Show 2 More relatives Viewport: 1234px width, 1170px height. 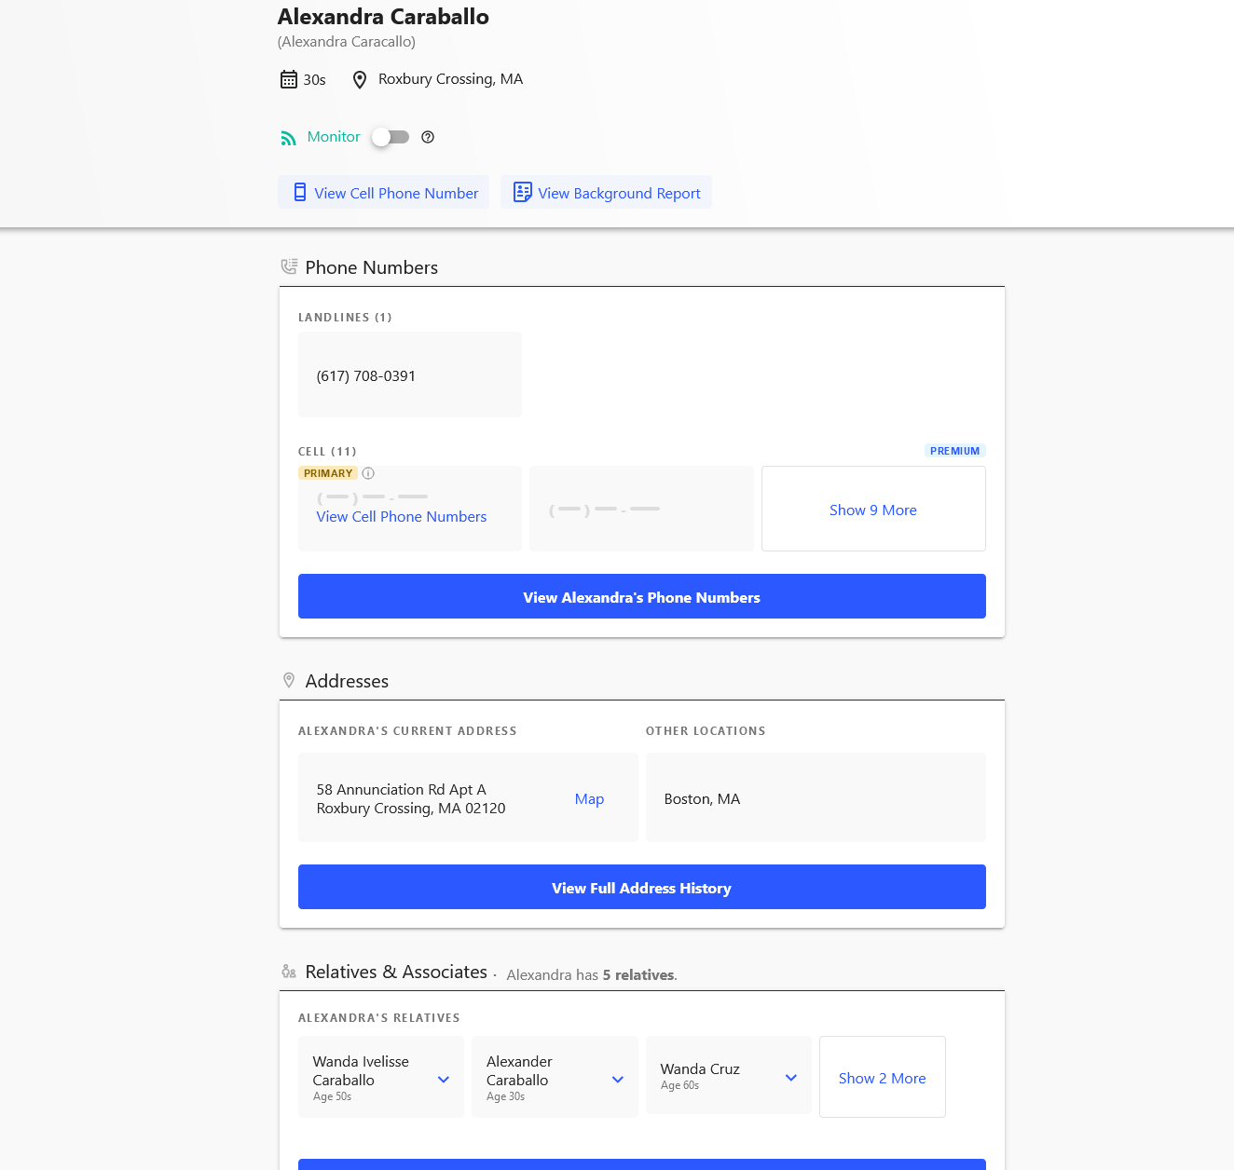click(x=883, y=1077)
